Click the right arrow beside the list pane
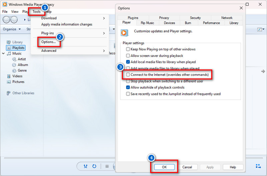This screenshot has height=176, width=267. pyautogui.click(x=263, y=71)
